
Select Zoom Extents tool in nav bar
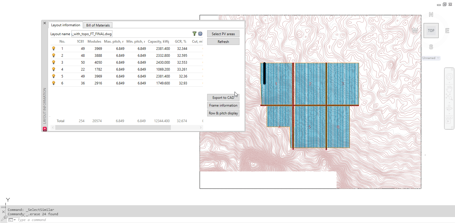(x=449, y=97)
